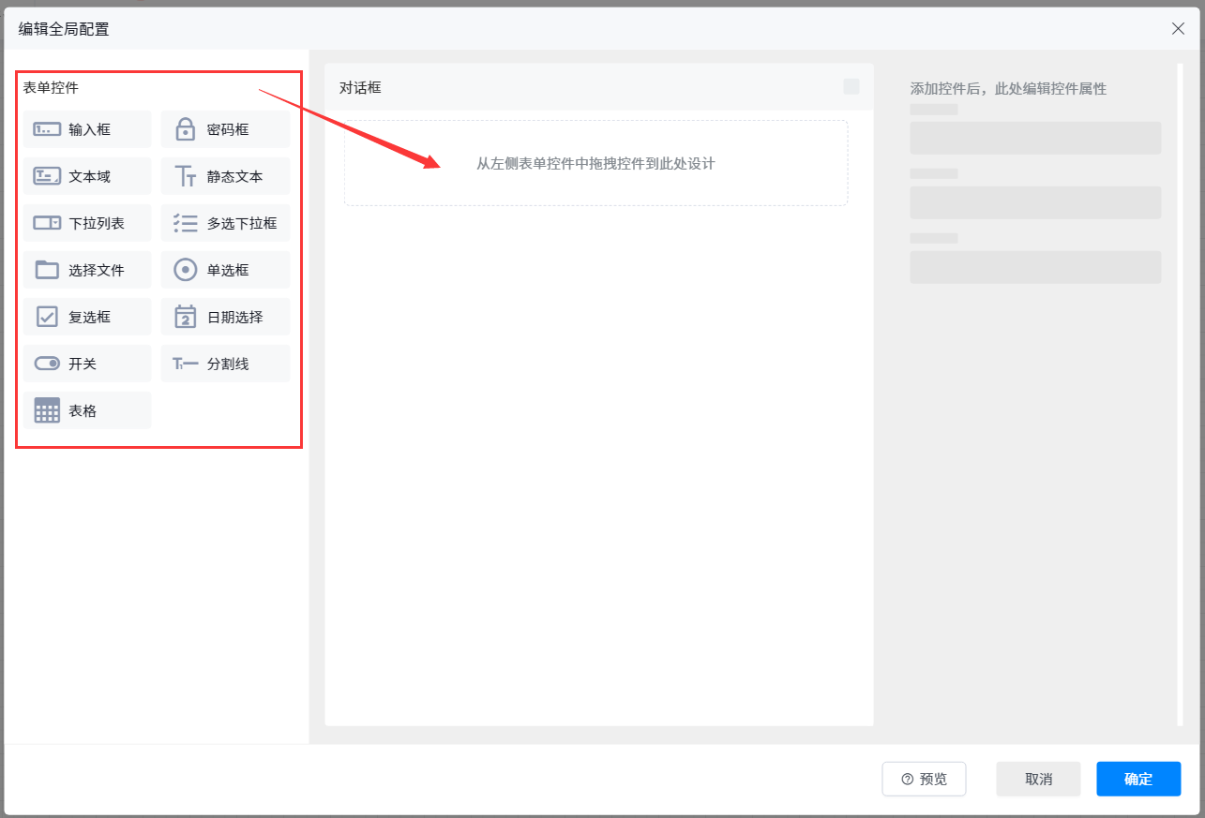Select the 下拉列表 dropdown list control
The width and height of the screenshot is (1205, 818).
point(88,223)
